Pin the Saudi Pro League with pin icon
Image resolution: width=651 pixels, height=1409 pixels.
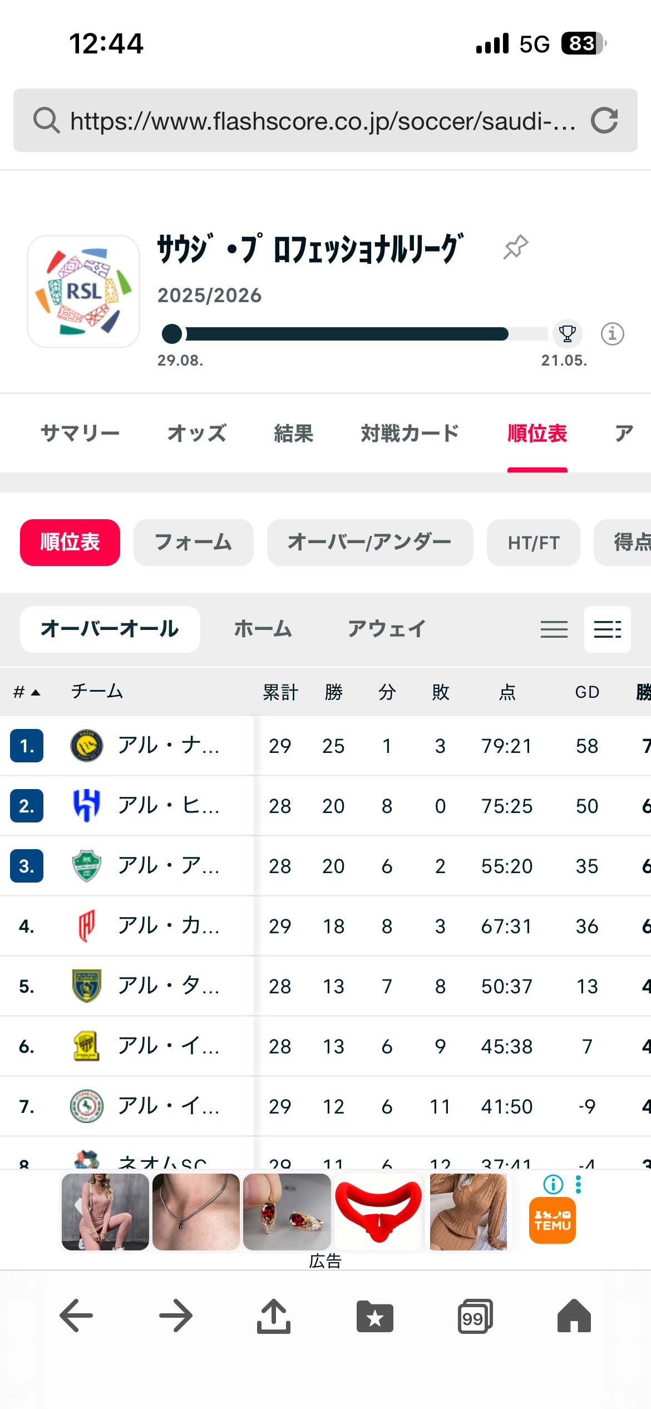[516, 247]
